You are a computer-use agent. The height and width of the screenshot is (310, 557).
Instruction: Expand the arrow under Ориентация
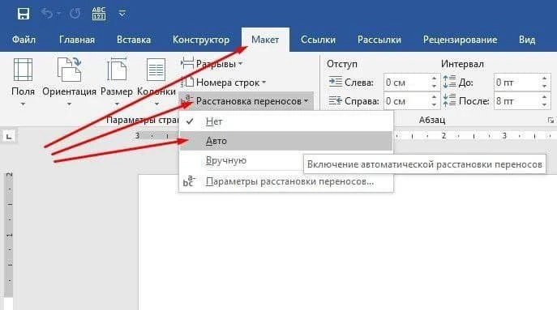(69, 104)
